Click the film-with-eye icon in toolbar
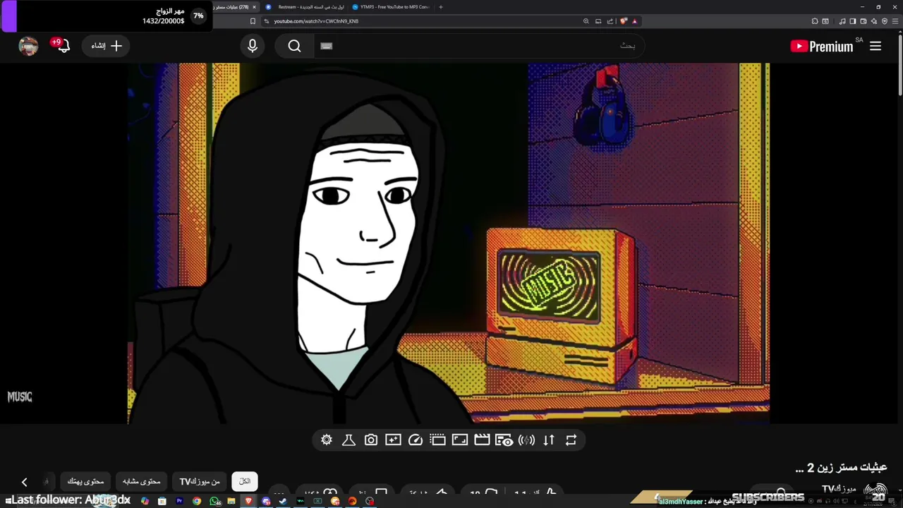 click(x=504, y=440)
